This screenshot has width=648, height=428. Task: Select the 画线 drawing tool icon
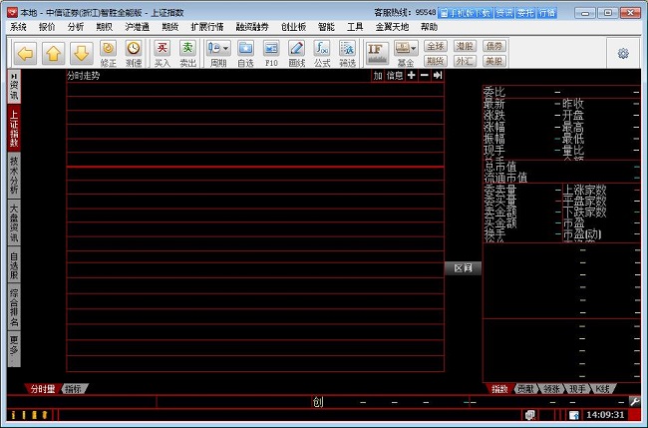(296, 53)
